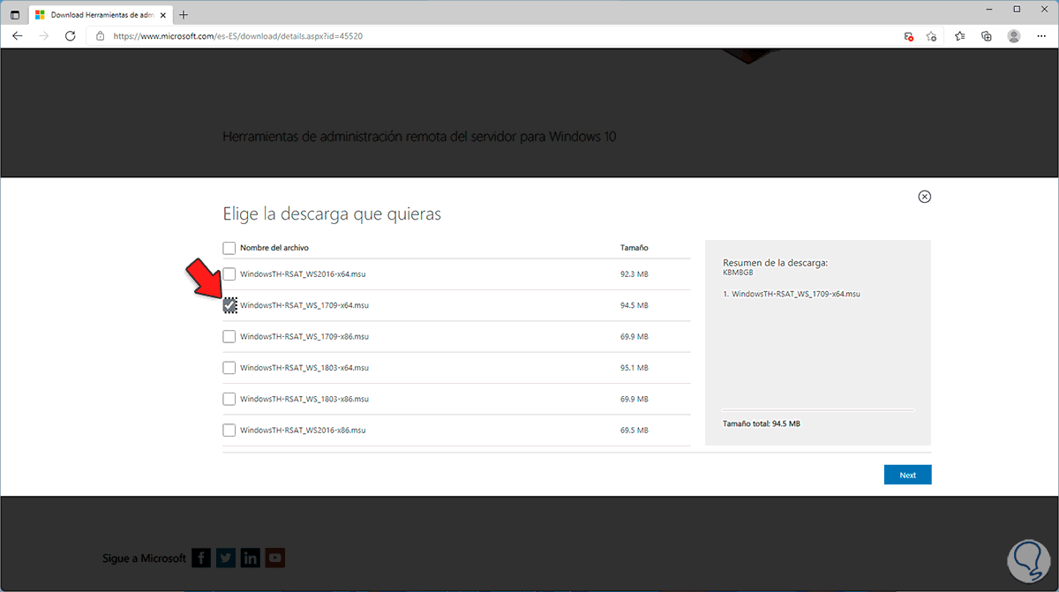Open Microsoft's LinkedIn page
Viewport: 1059px width, 592px height.
(251, 558)
